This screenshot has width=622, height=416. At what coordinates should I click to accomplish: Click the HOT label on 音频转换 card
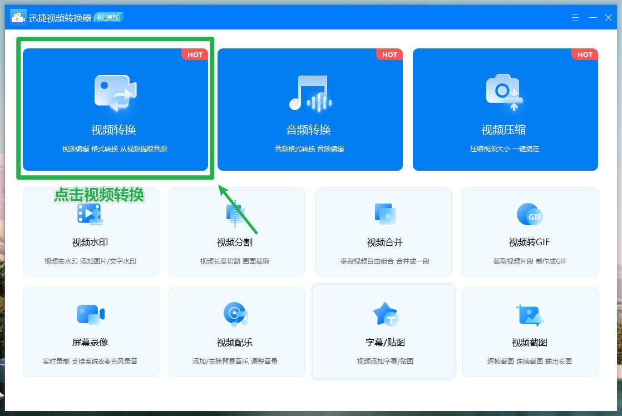tap(389, 55)
